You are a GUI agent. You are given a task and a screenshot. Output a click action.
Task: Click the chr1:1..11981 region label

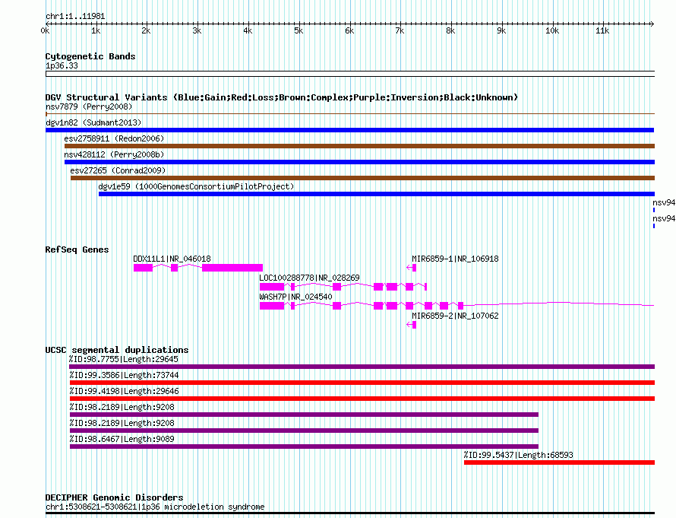coord(75,16)
